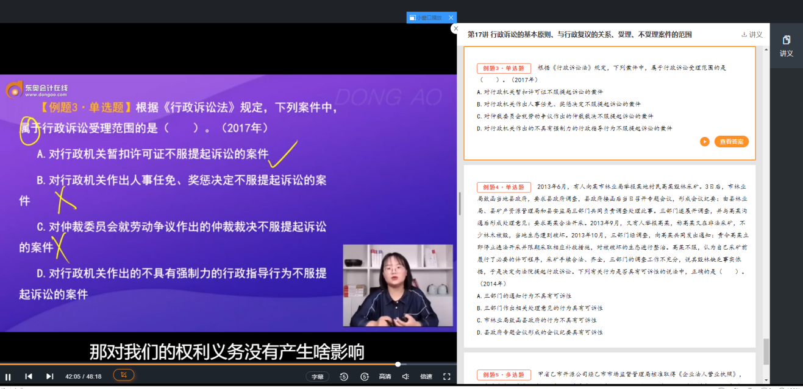
Task: Mute the video volume
Action: tap(407, 377)
